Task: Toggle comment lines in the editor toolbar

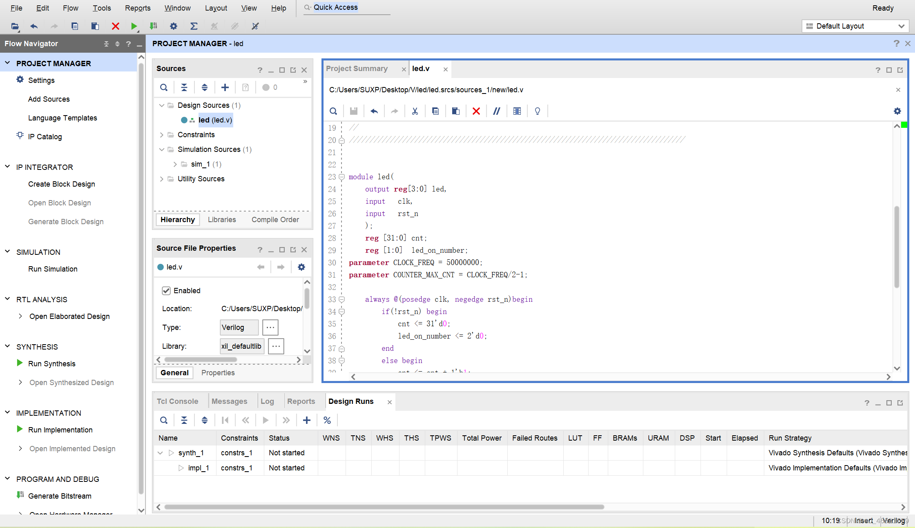Action: tap(496, 111)
